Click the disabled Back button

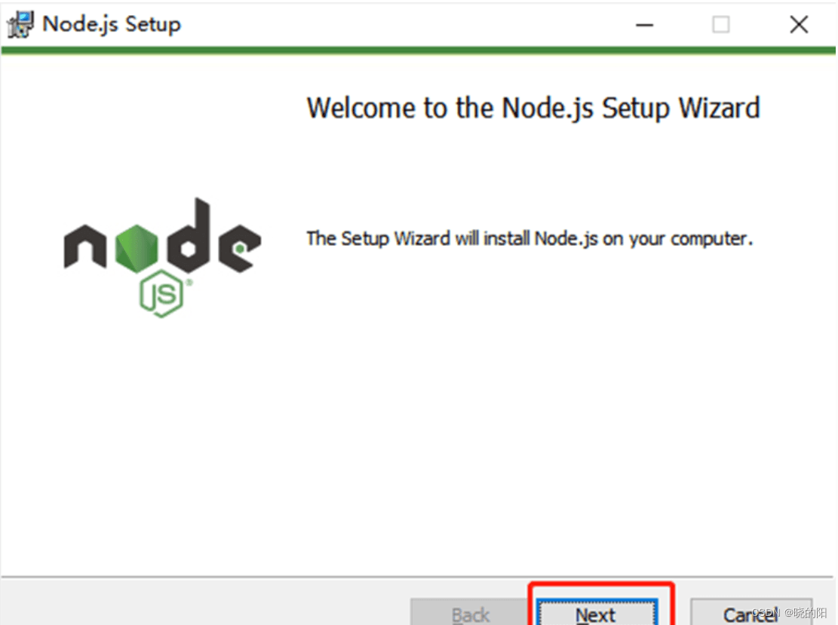coord(471,613)
